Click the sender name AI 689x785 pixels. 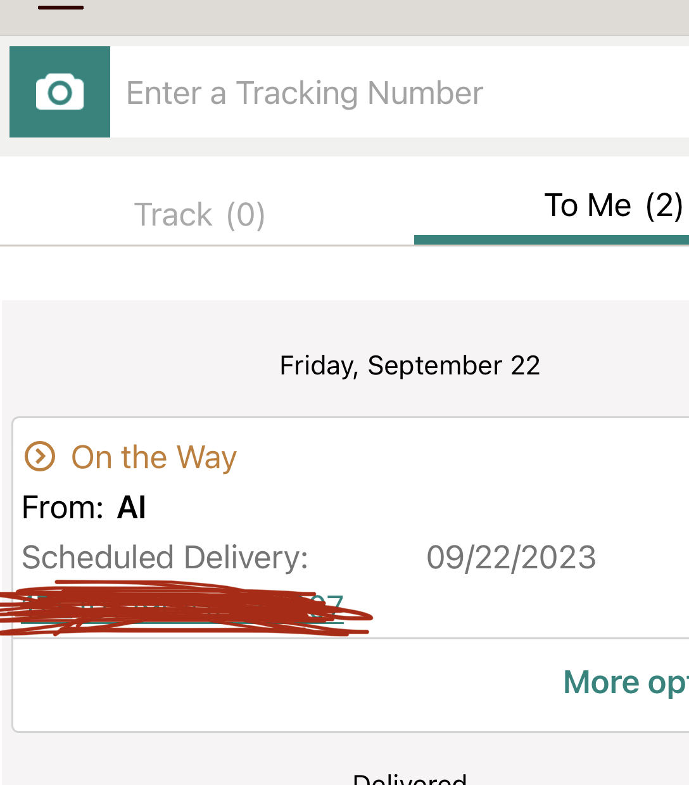coord(132,507)
